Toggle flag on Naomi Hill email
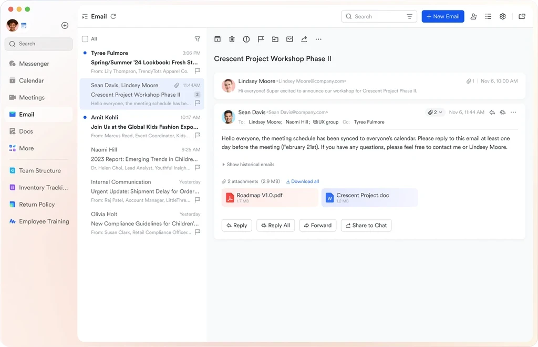The image size is (538, 347). tap(198, 168)
